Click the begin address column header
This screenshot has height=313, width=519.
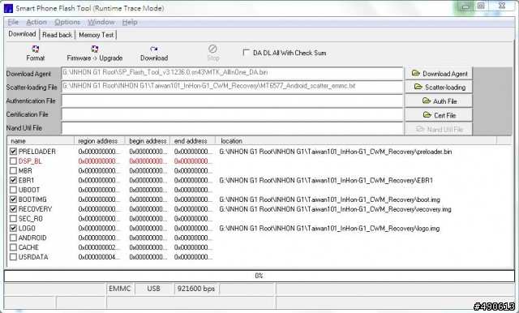[x=148, y=141]
